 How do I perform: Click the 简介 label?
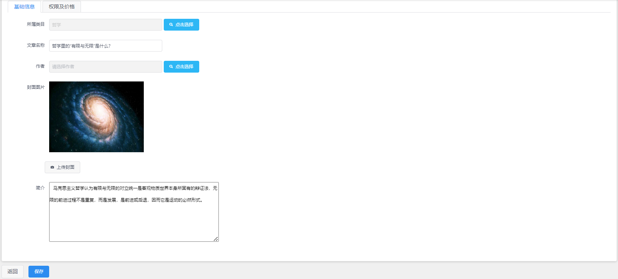click(40, 188)
